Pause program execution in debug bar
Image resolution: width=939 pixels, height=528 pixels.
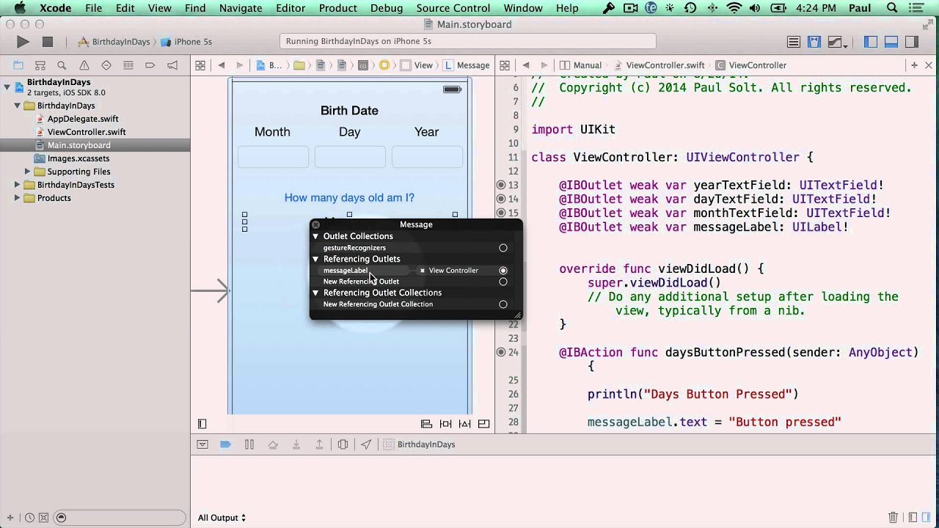point(249,444)
